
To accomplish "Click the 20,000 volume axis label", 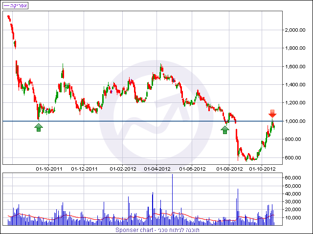I will tap(293, 210).
